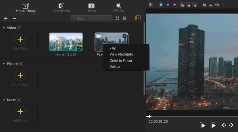Click the minus icon to remove media
238x132 pixels.
14,18
